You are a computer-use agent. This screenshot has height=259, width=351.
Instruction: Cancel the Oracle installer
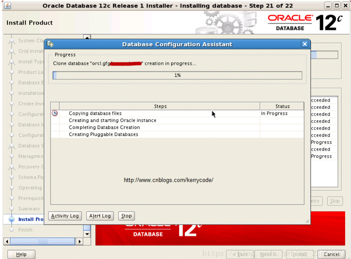(331, 254)
